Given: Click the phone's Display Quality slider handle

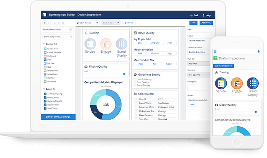Looking at the screenshot, I should point(256,112).
